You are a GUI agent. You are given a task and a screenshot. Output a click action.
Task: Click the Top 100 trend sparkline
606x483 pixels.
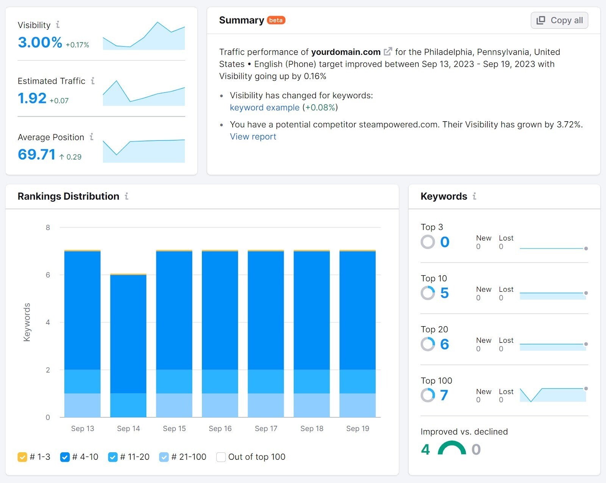(x=553, y=394)
